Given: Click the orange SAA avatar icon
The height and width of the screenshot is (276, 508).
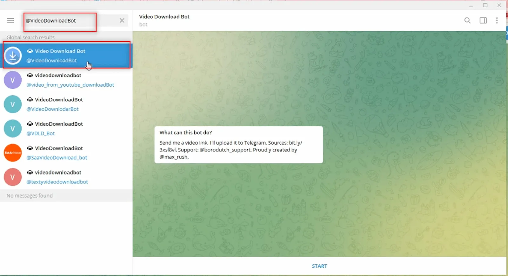Looking at the screenshot, I should [13, 153].
